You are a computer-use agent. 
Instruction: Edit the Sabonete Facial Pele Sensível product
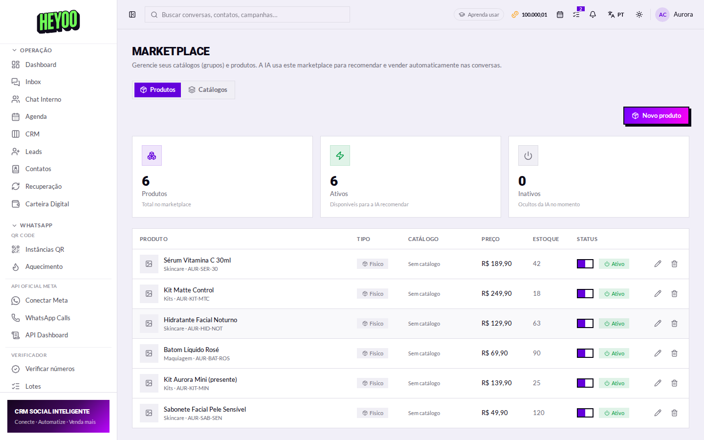coord(658,413)
